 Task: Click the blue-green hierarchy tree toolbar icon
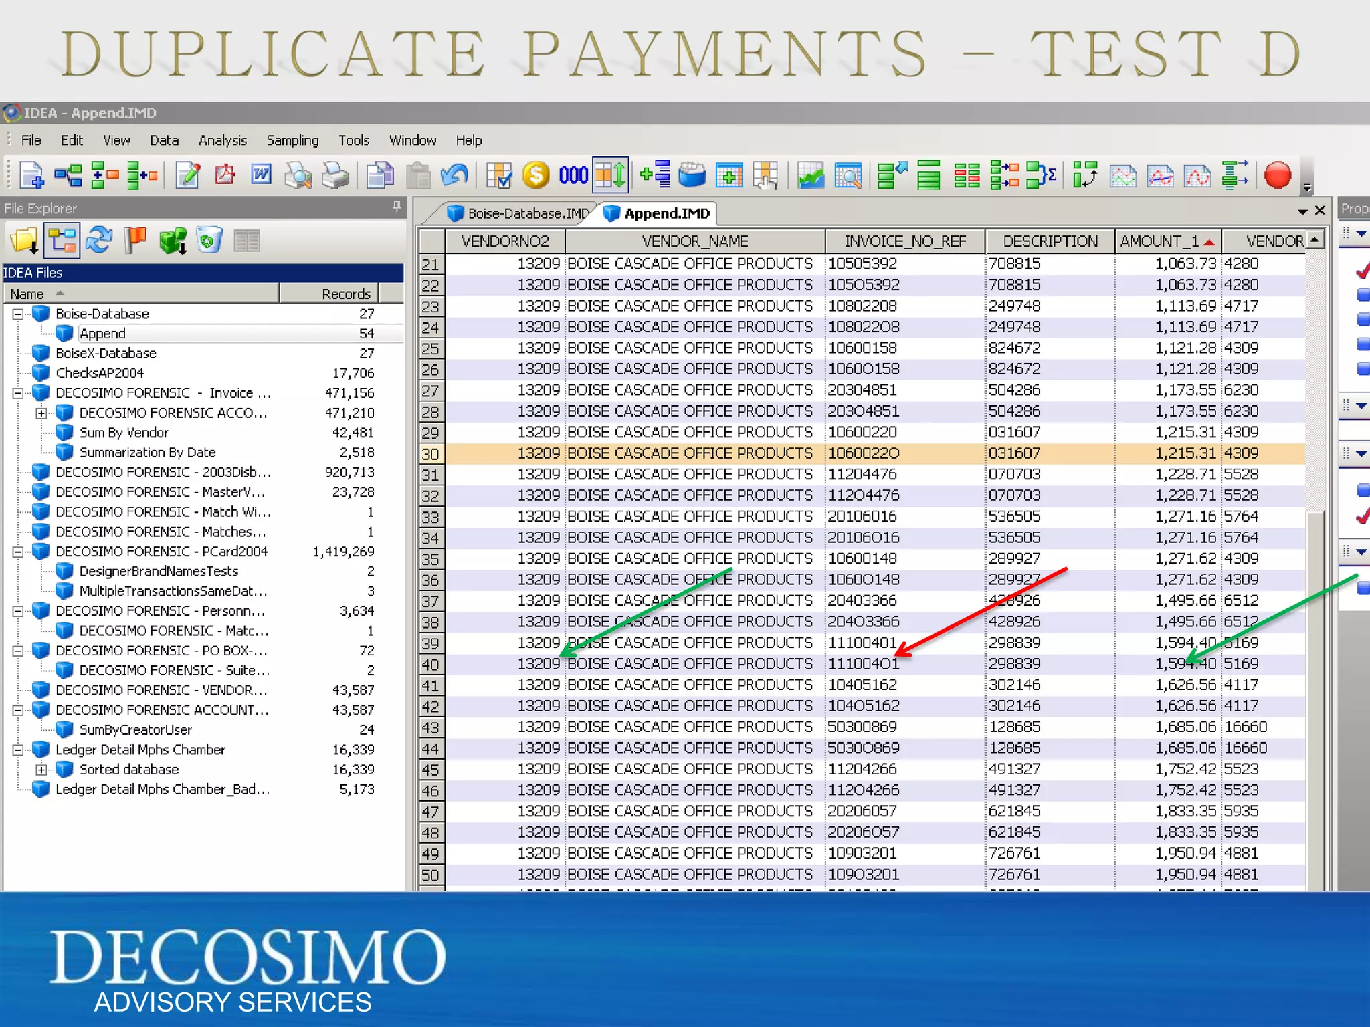tap(68, 176)
